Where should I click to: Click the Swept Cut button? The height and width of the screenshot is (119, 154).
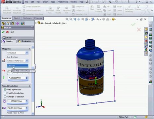coord(78,7)
